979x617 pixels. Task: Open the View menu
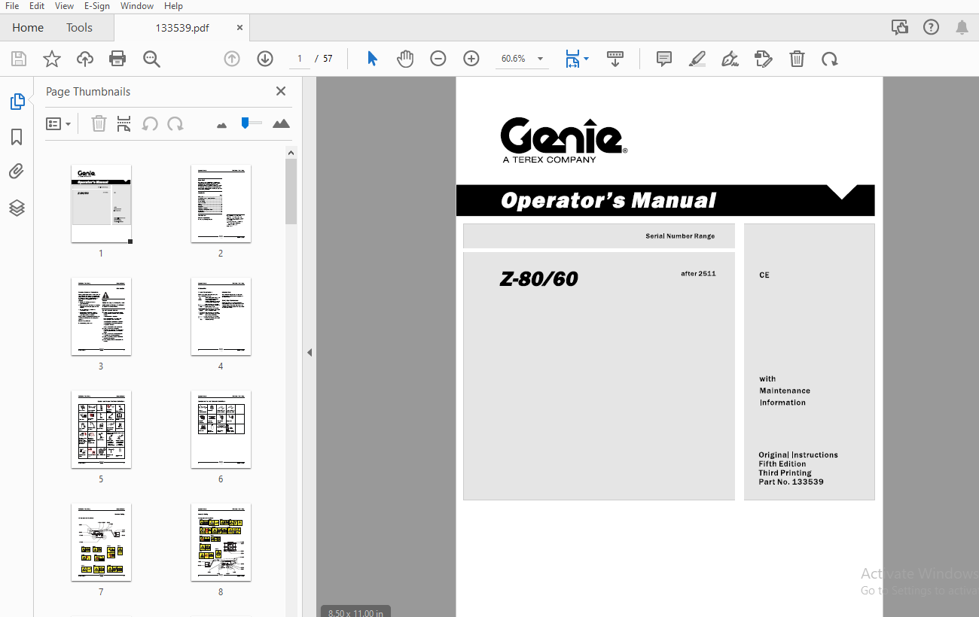click(x=64, y=6)
